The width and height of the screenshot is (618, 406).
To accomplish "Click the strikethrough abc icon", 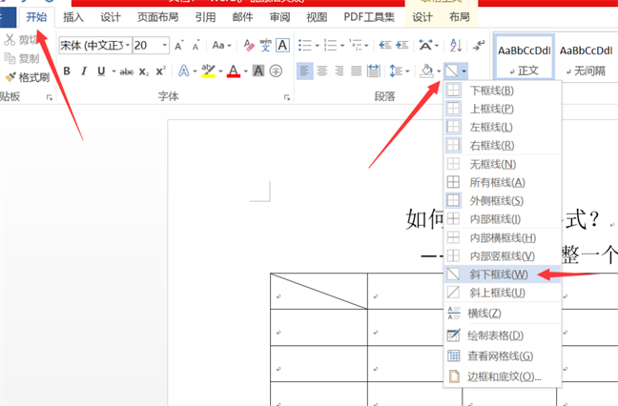I will coord(125,71).
